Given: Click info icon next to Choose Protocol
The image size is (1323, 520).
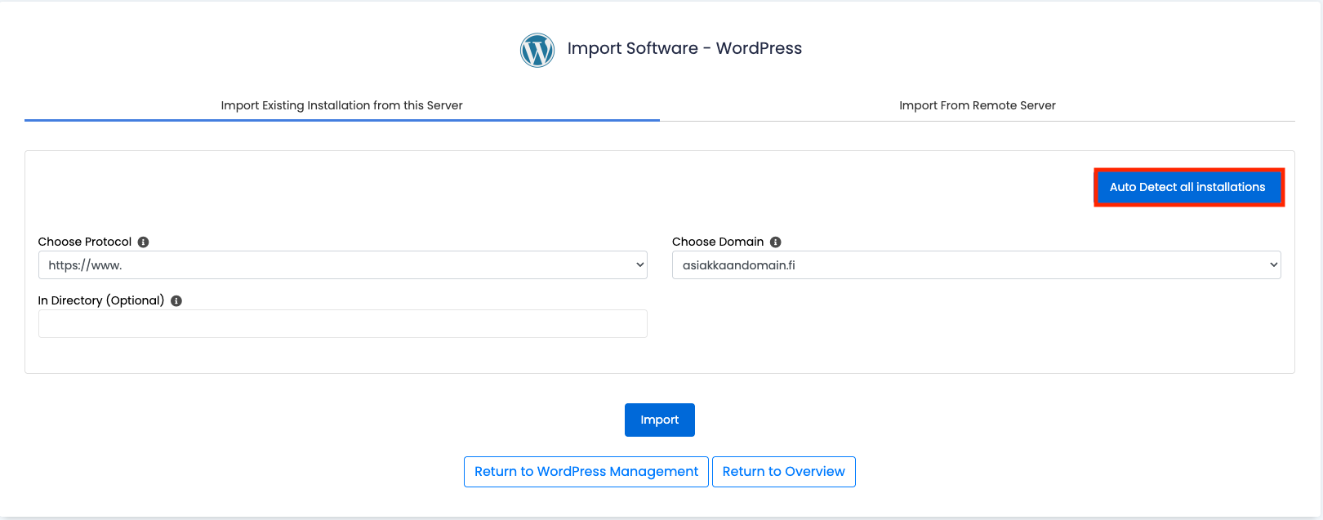Looking at the screenshot, I should click(143, 242).
